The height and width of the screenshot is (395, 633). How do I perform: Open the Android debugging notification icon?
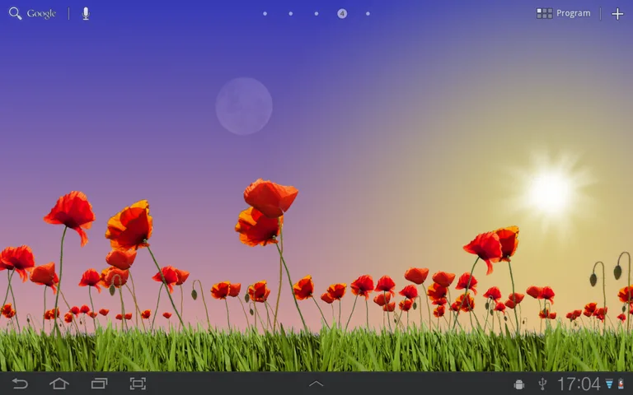coord(518,384)
